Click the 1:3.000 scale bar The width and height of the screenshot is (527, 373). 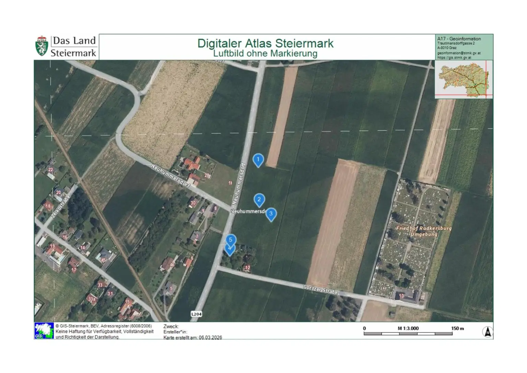click(x=408, y=333)
